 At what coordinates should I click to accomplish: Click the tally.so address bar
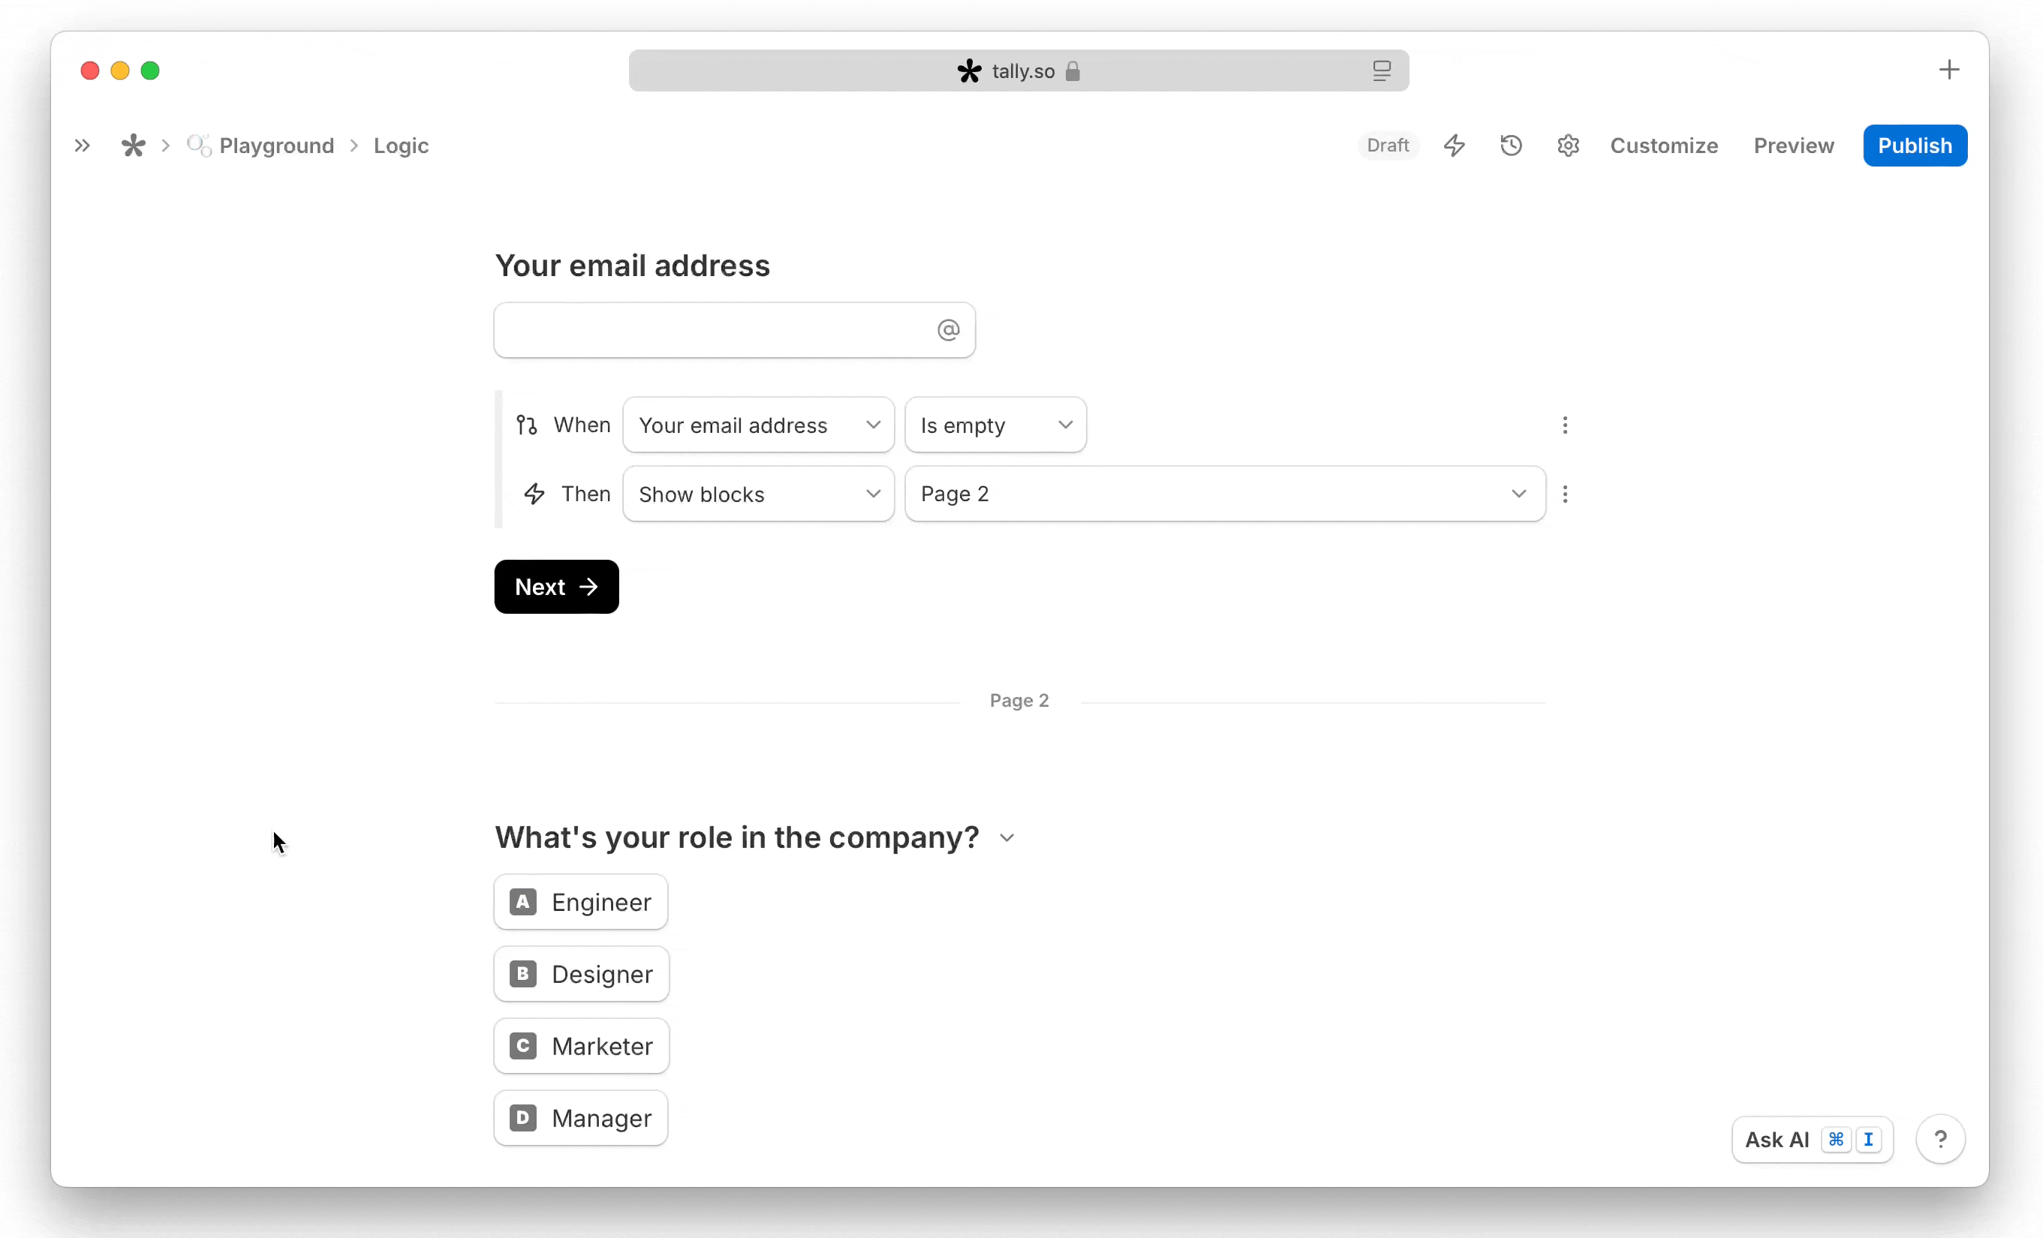[x=1018, y=71]
